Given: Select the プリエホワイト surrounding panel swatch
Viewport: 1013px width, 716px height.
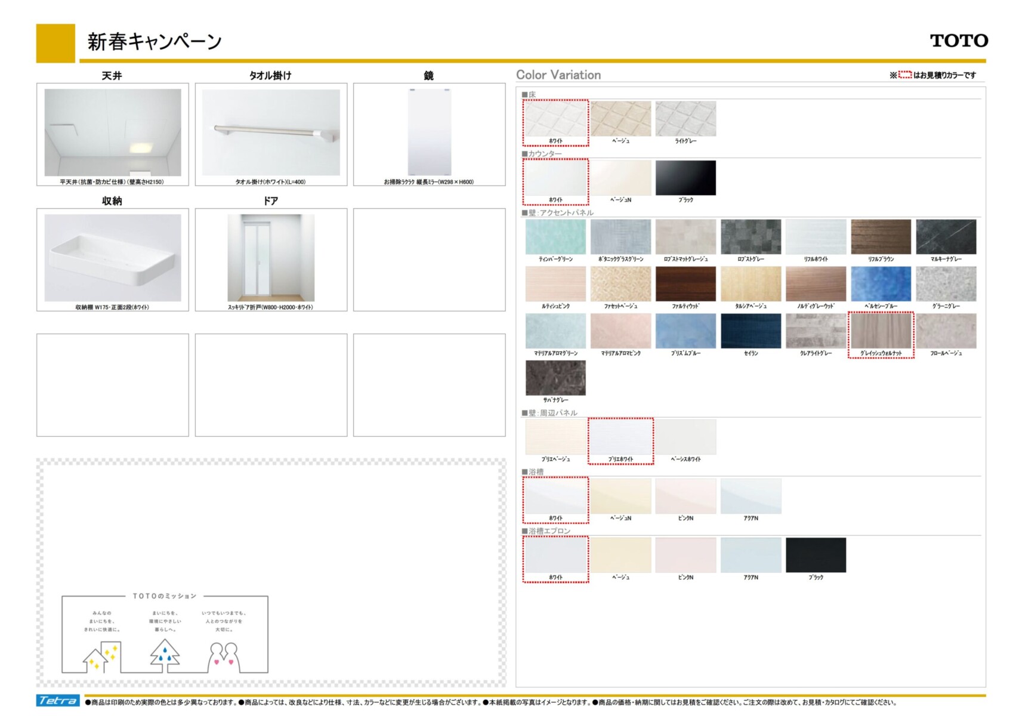Looking at the screenshot, I should click(620, 437).
